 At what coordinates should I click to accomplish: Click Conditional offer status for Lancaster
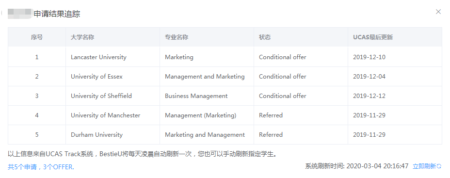[x=301, y=57]
